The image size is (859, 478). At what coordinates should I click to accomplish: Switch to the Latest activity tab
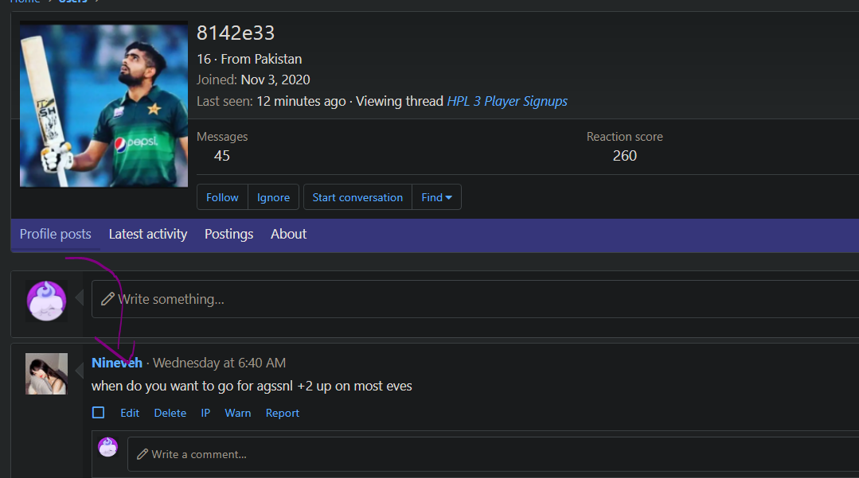coord(148,235)
